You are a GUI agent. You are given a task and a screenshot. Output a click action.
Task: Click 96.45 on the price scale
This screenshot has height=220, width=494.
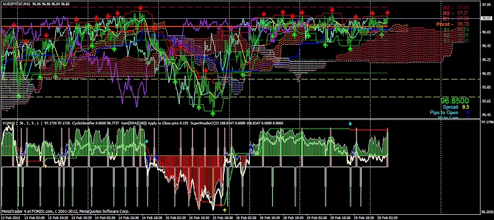pos(486,46)
